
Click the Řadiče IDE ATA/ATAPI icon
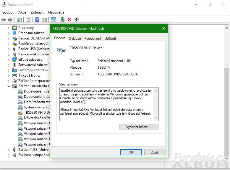pyautogui.click(x=14, y=38)
